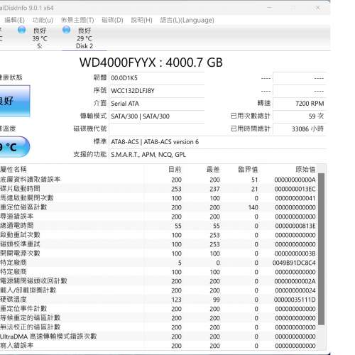The width and height of the screenshot is (355, 355).
Task: Click raw value 0000000813E
Action: (295, 226)
